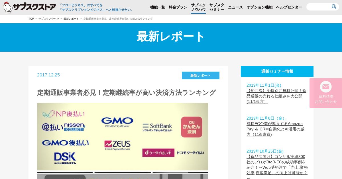Click the サブスクストア chicken logo
Image resolution: width=342 pixels, height=179 pixels.
tap(29, 7)
